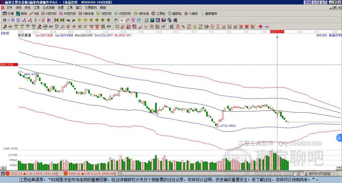342x183 pixels.
Task: Open the calendar icon
Action: point(146,20)
